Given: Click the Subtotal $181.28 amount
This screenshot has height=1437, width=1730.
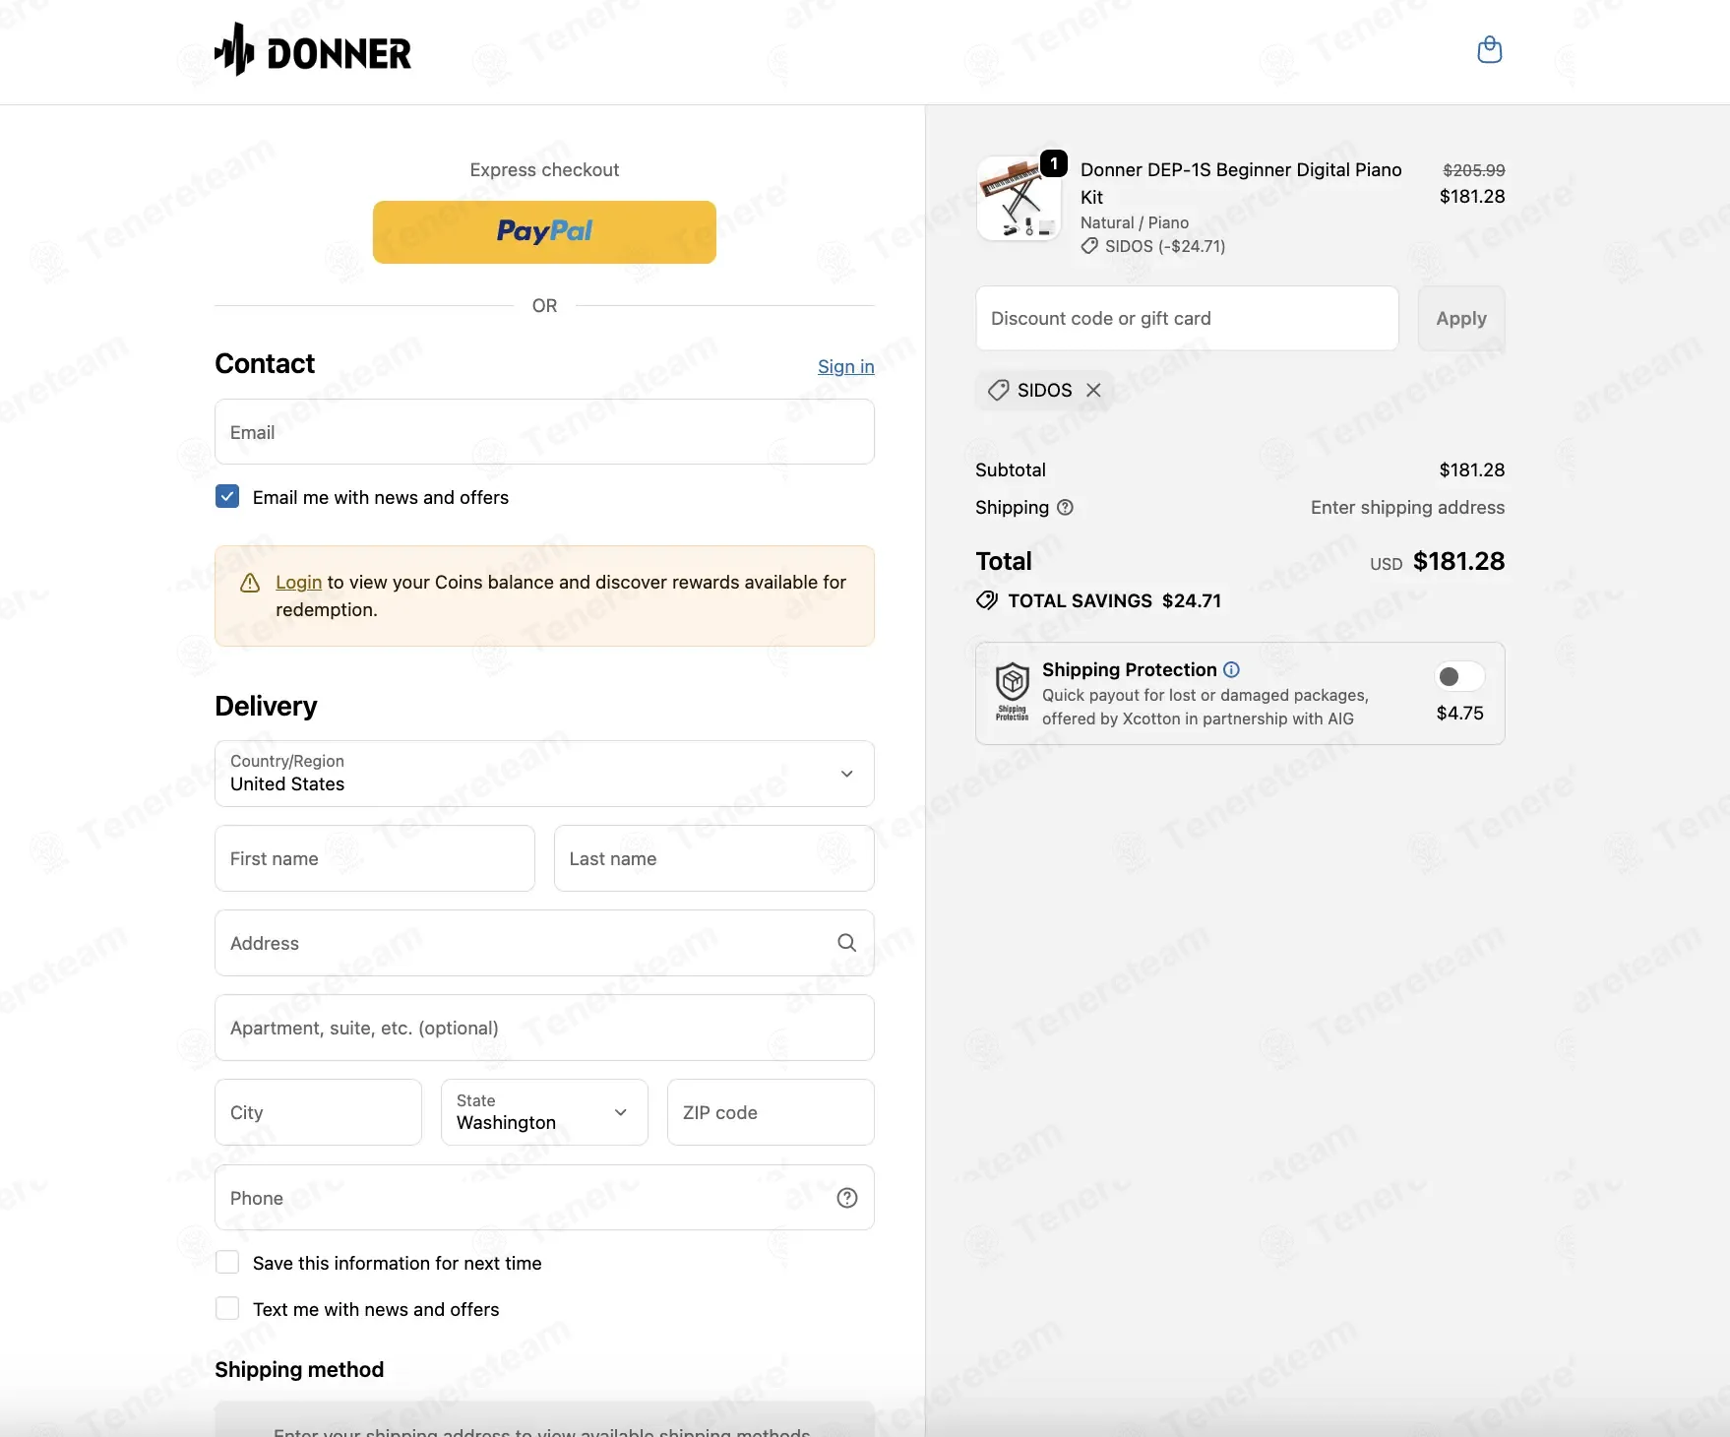Looking at the screenshot, I should coord(1472,470).
